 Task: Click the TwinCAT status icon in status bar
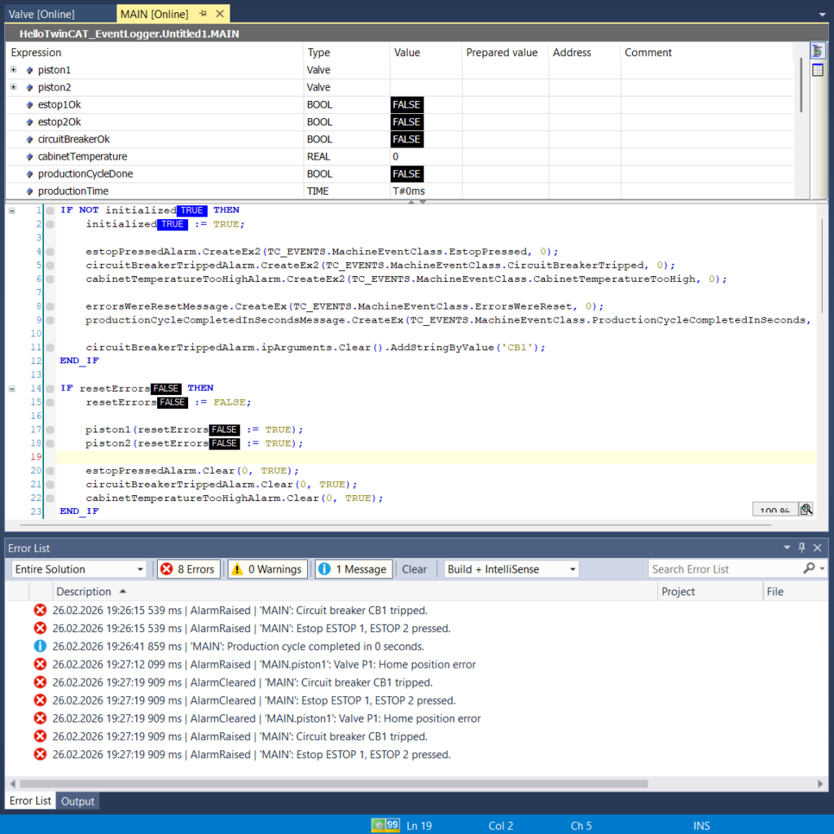[385, 825]
